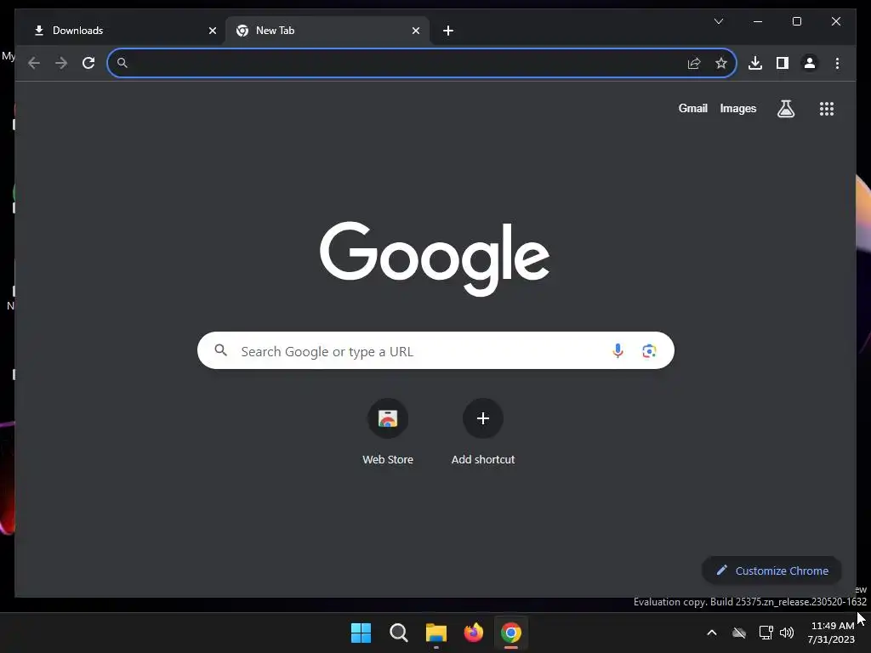Show hidden system tray icons

pyautogui.click(x=712, y=633)
